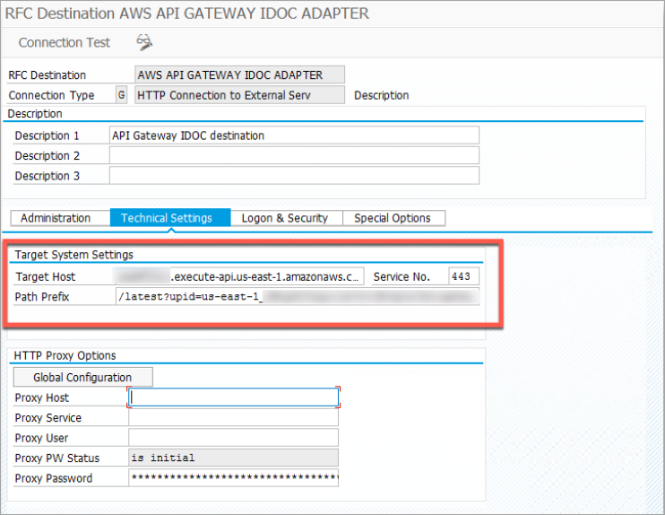Click the 'HTTP Proxy Options' section heading

tap(65, 356)
